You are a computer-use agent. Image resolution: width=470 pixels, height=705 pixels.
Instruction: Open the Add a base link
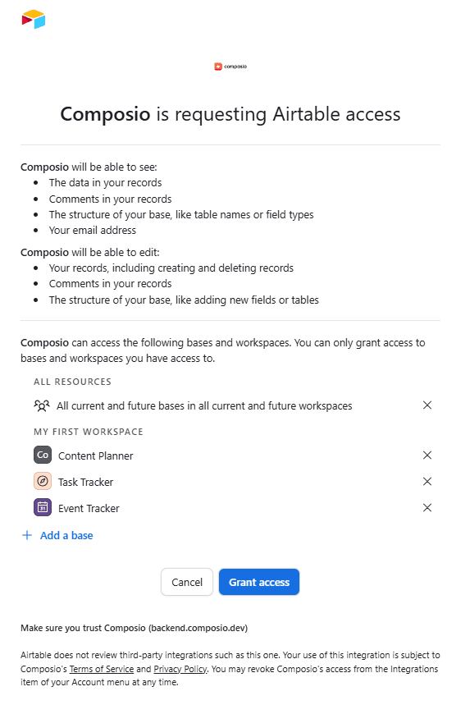coord(66,535)
